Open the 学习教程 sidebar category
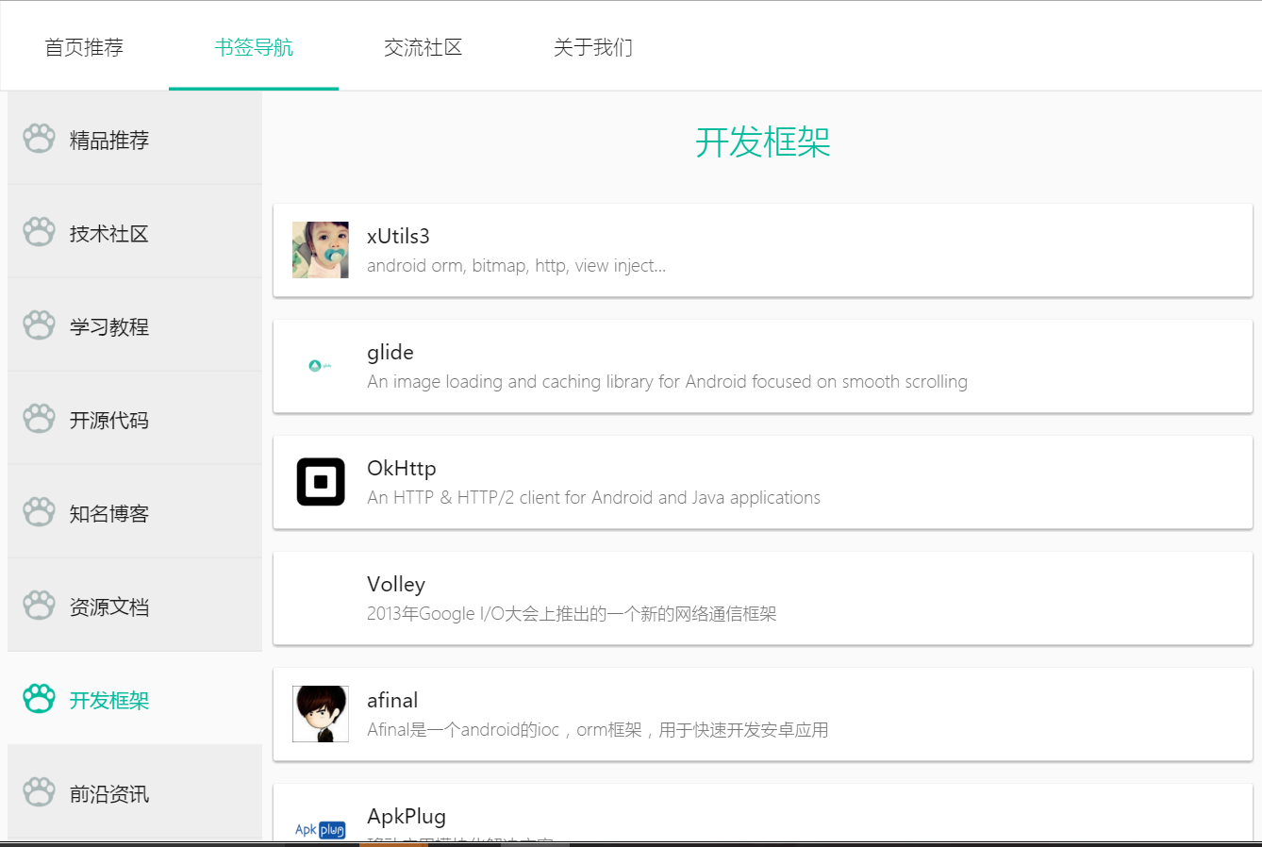Viewport: 1262px width, 847px height. click(x=135, y=325)
